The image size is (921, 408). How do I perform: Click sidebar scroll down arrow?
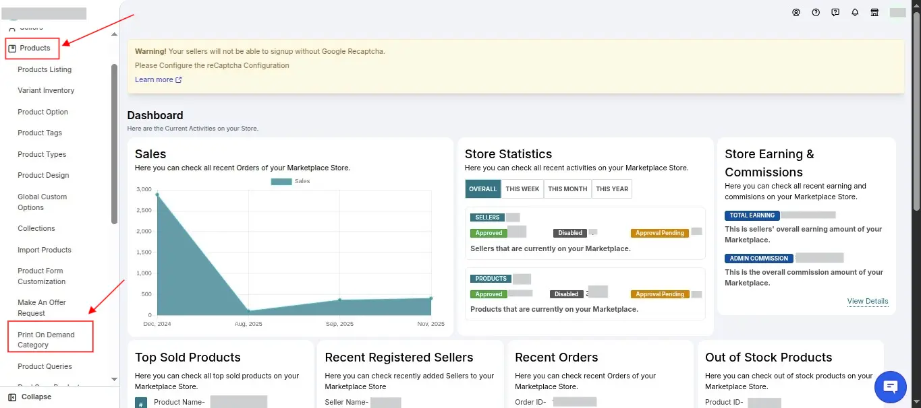[x=114, y=380]
